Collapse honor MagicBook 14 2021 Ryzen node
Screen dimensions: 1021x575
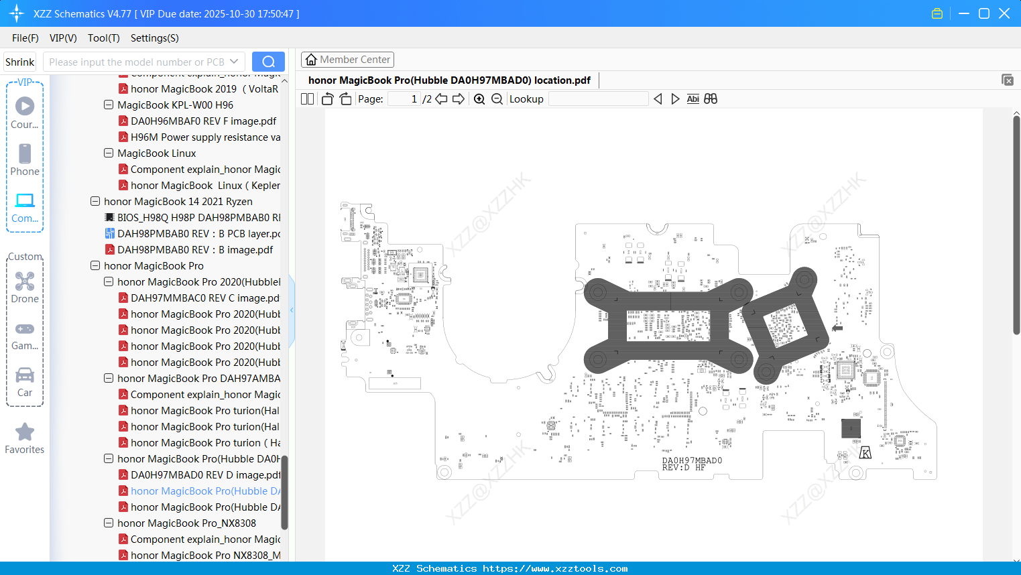point(95,201)
